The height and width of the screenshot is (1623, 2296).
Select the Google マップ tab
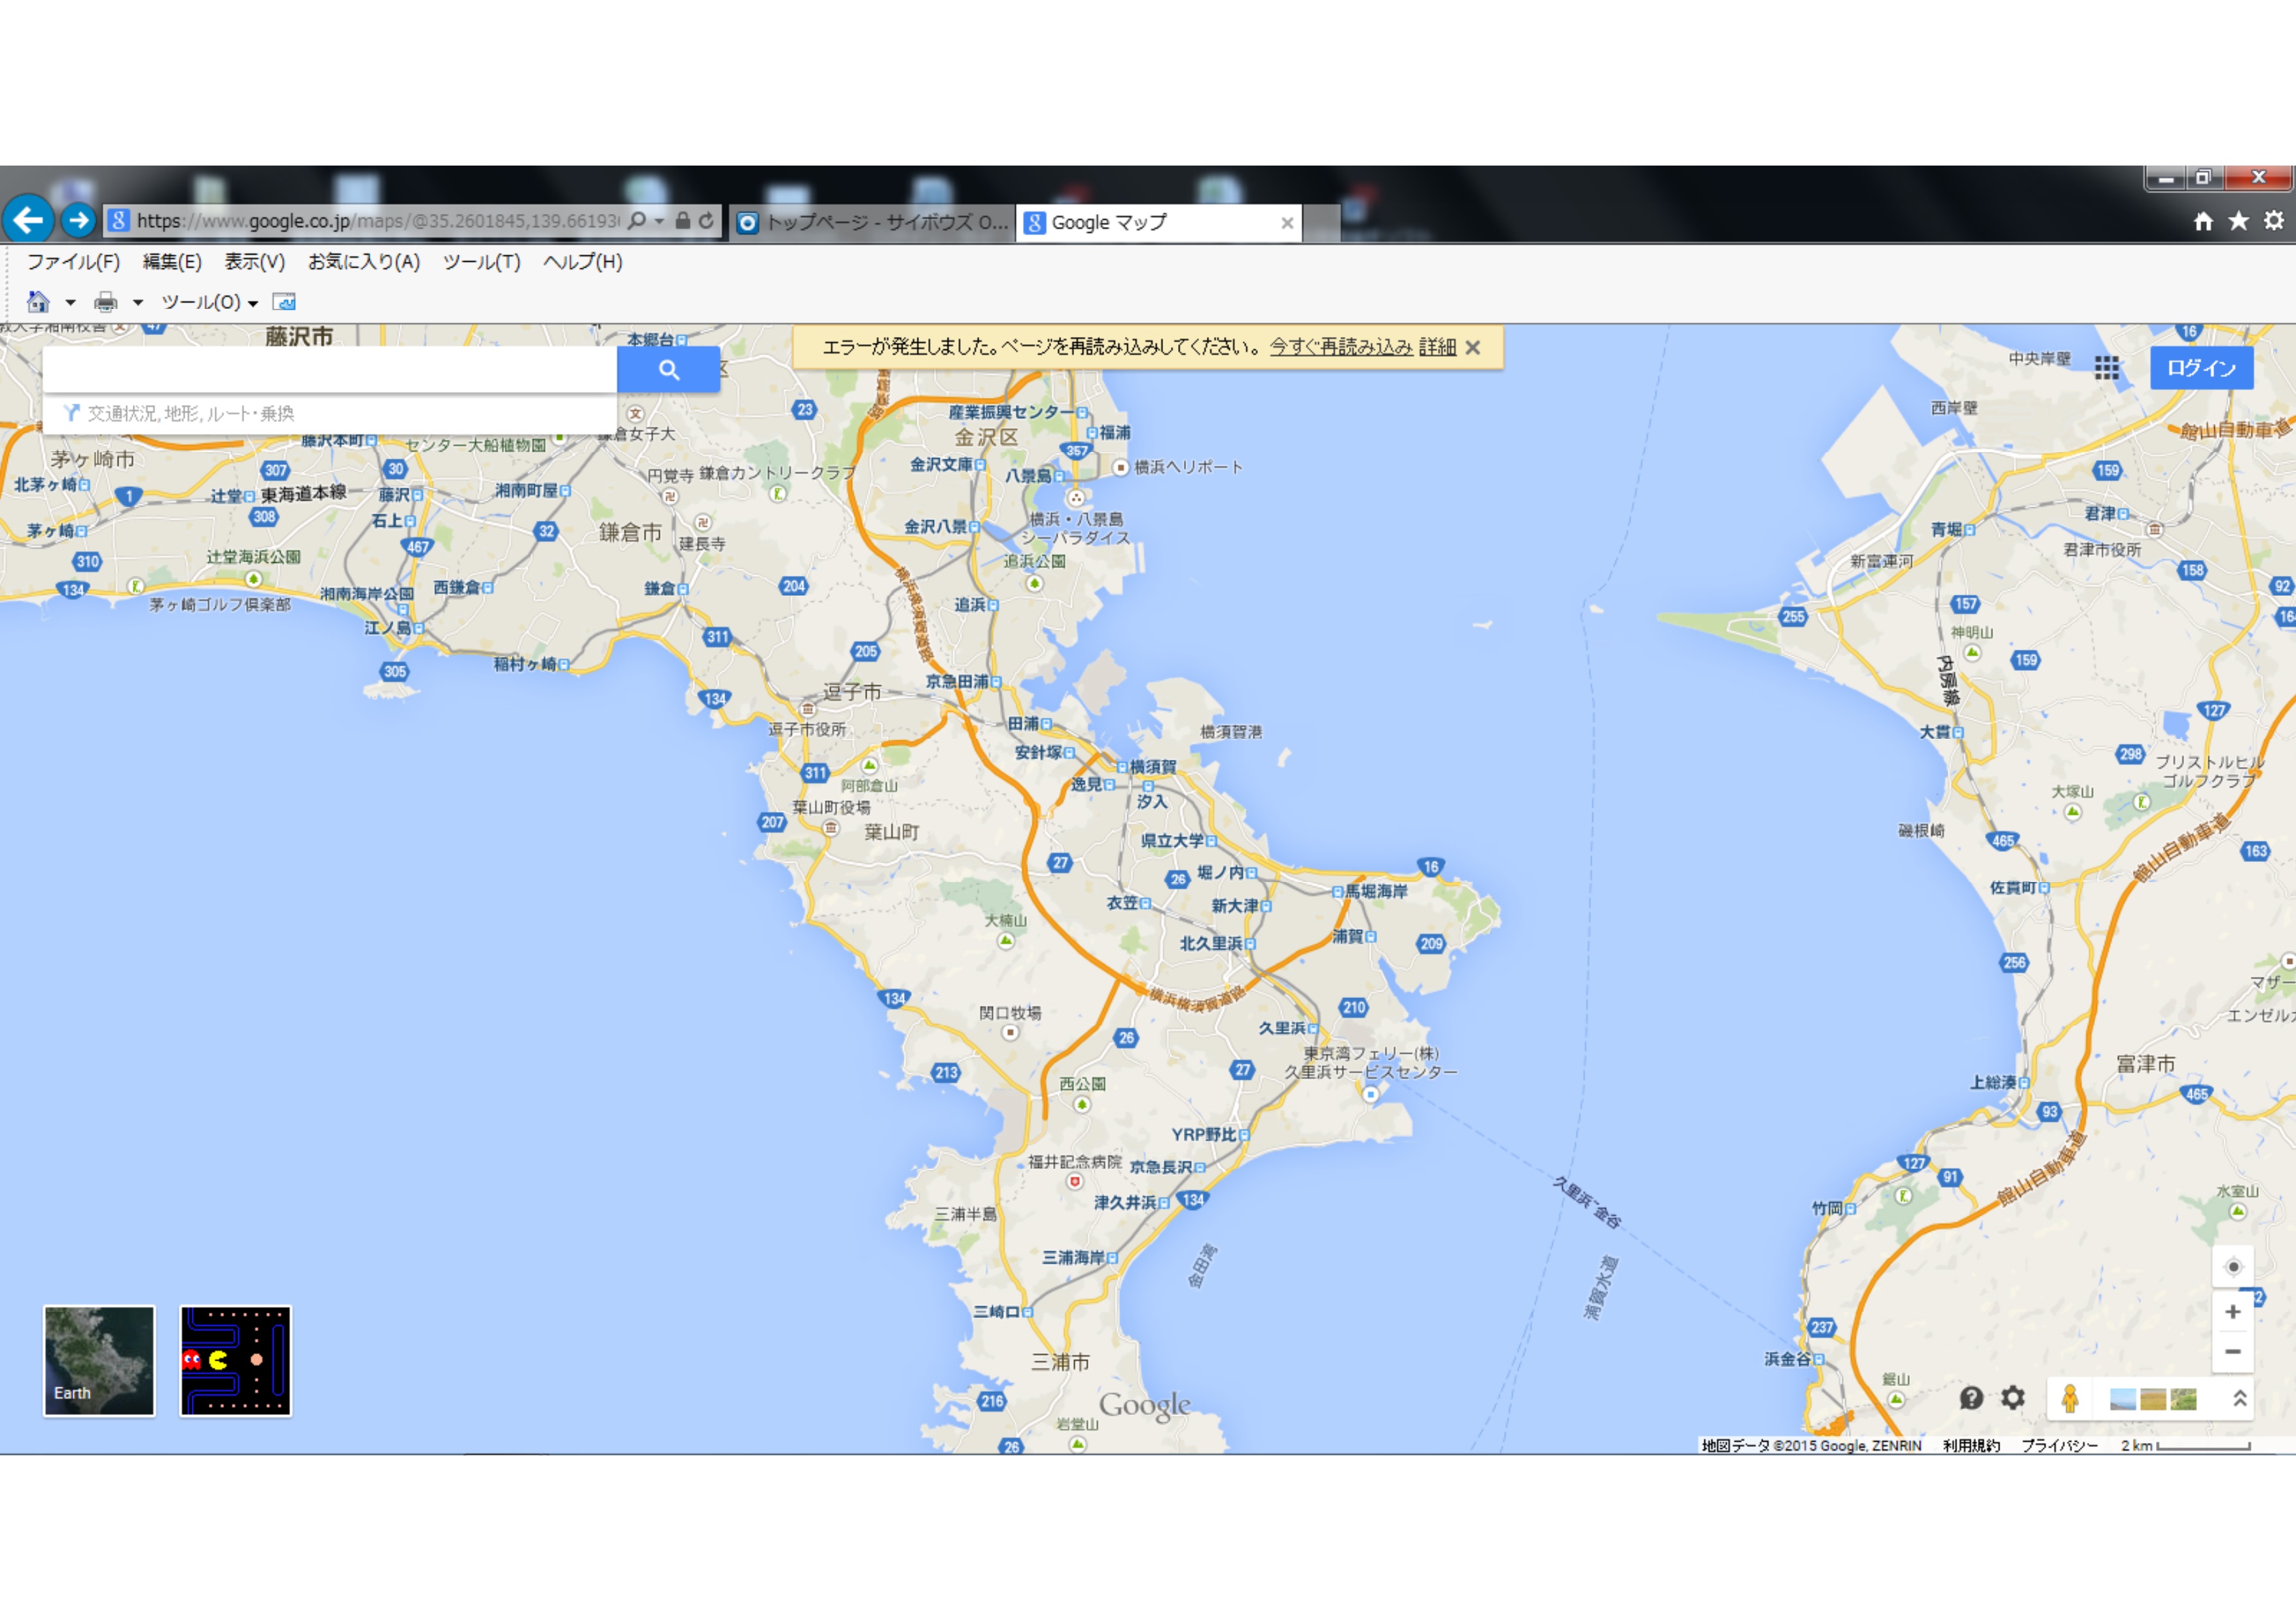coord(1160,222)
